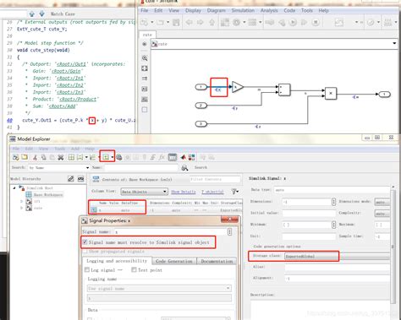401x320 pixels.
Task: Click the Search binoculars icon in Model Explorer
Action: [184, 168]
